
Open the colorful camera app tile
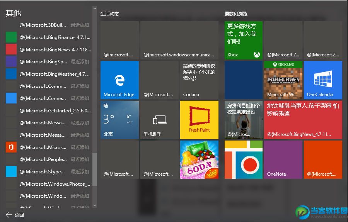tap(244, 159)
